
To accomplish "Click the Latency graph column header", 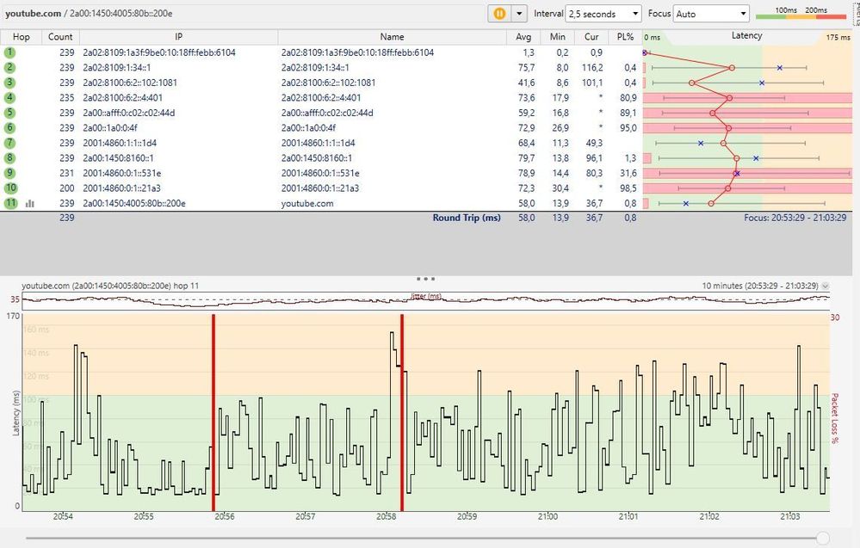I will [x=746, y=35].
